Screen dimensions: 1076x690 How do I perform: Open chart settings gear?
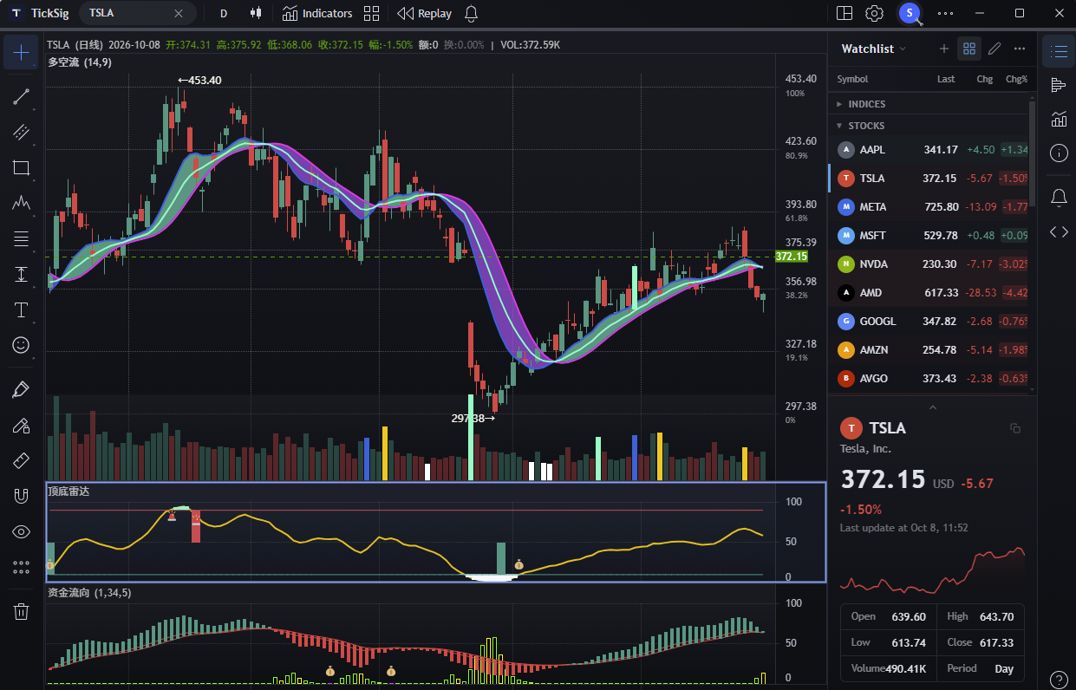[874, 13]
